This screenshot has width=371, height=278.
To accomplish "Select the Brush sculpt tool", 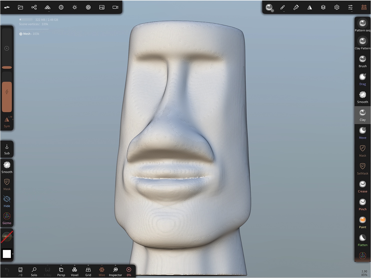I will coord(362,61).
